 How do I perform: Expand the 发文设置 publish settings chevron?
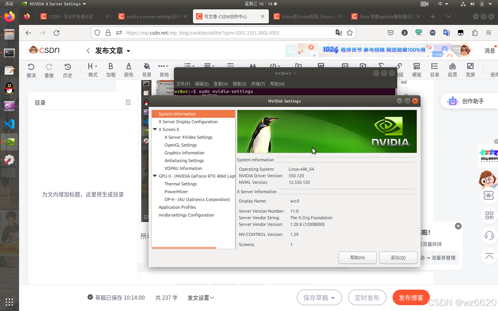click(x=212, y=298)
